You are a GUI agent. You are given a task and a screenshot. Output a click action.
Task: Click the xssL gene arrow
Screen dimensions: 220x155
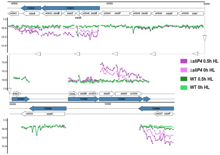coord(73,94)
